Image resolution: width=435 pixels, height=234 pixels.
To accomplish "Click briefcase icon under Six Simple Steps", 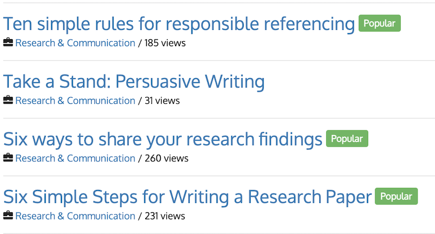I will click(x=8, y=216).
